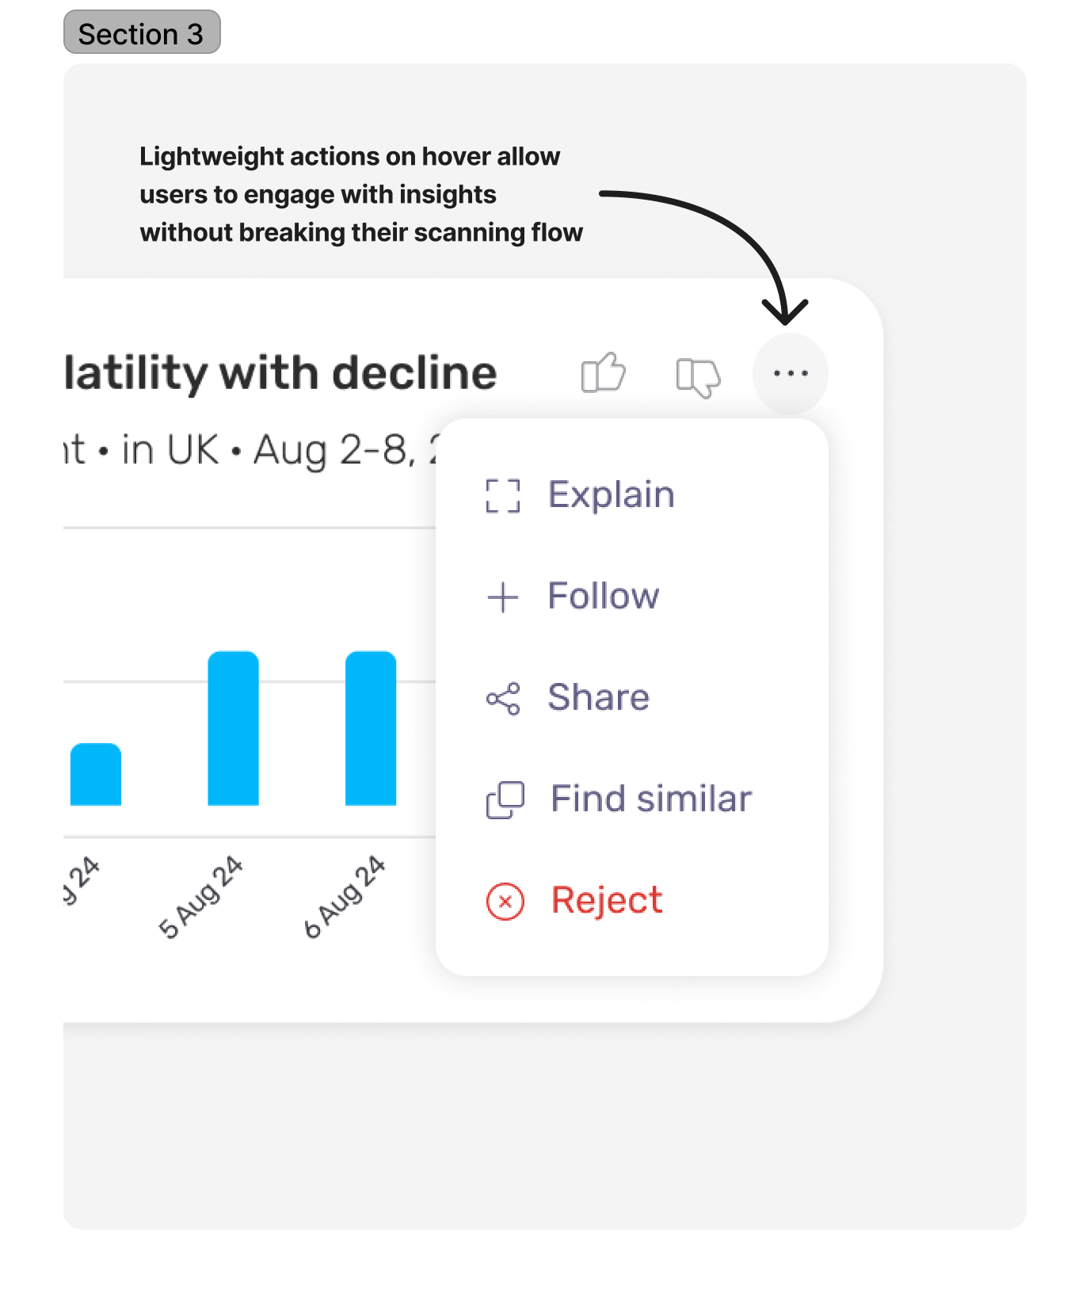1090x1293 pixels.
Task: Click the thumbs down icon
Action: 698,377
